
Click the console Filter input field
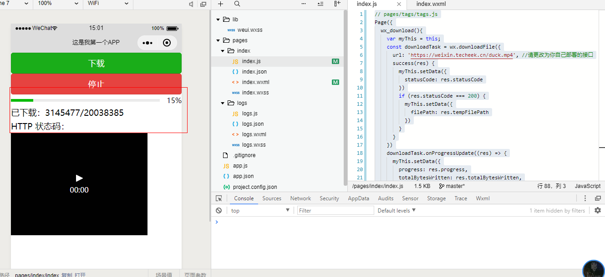coord(336,210)
